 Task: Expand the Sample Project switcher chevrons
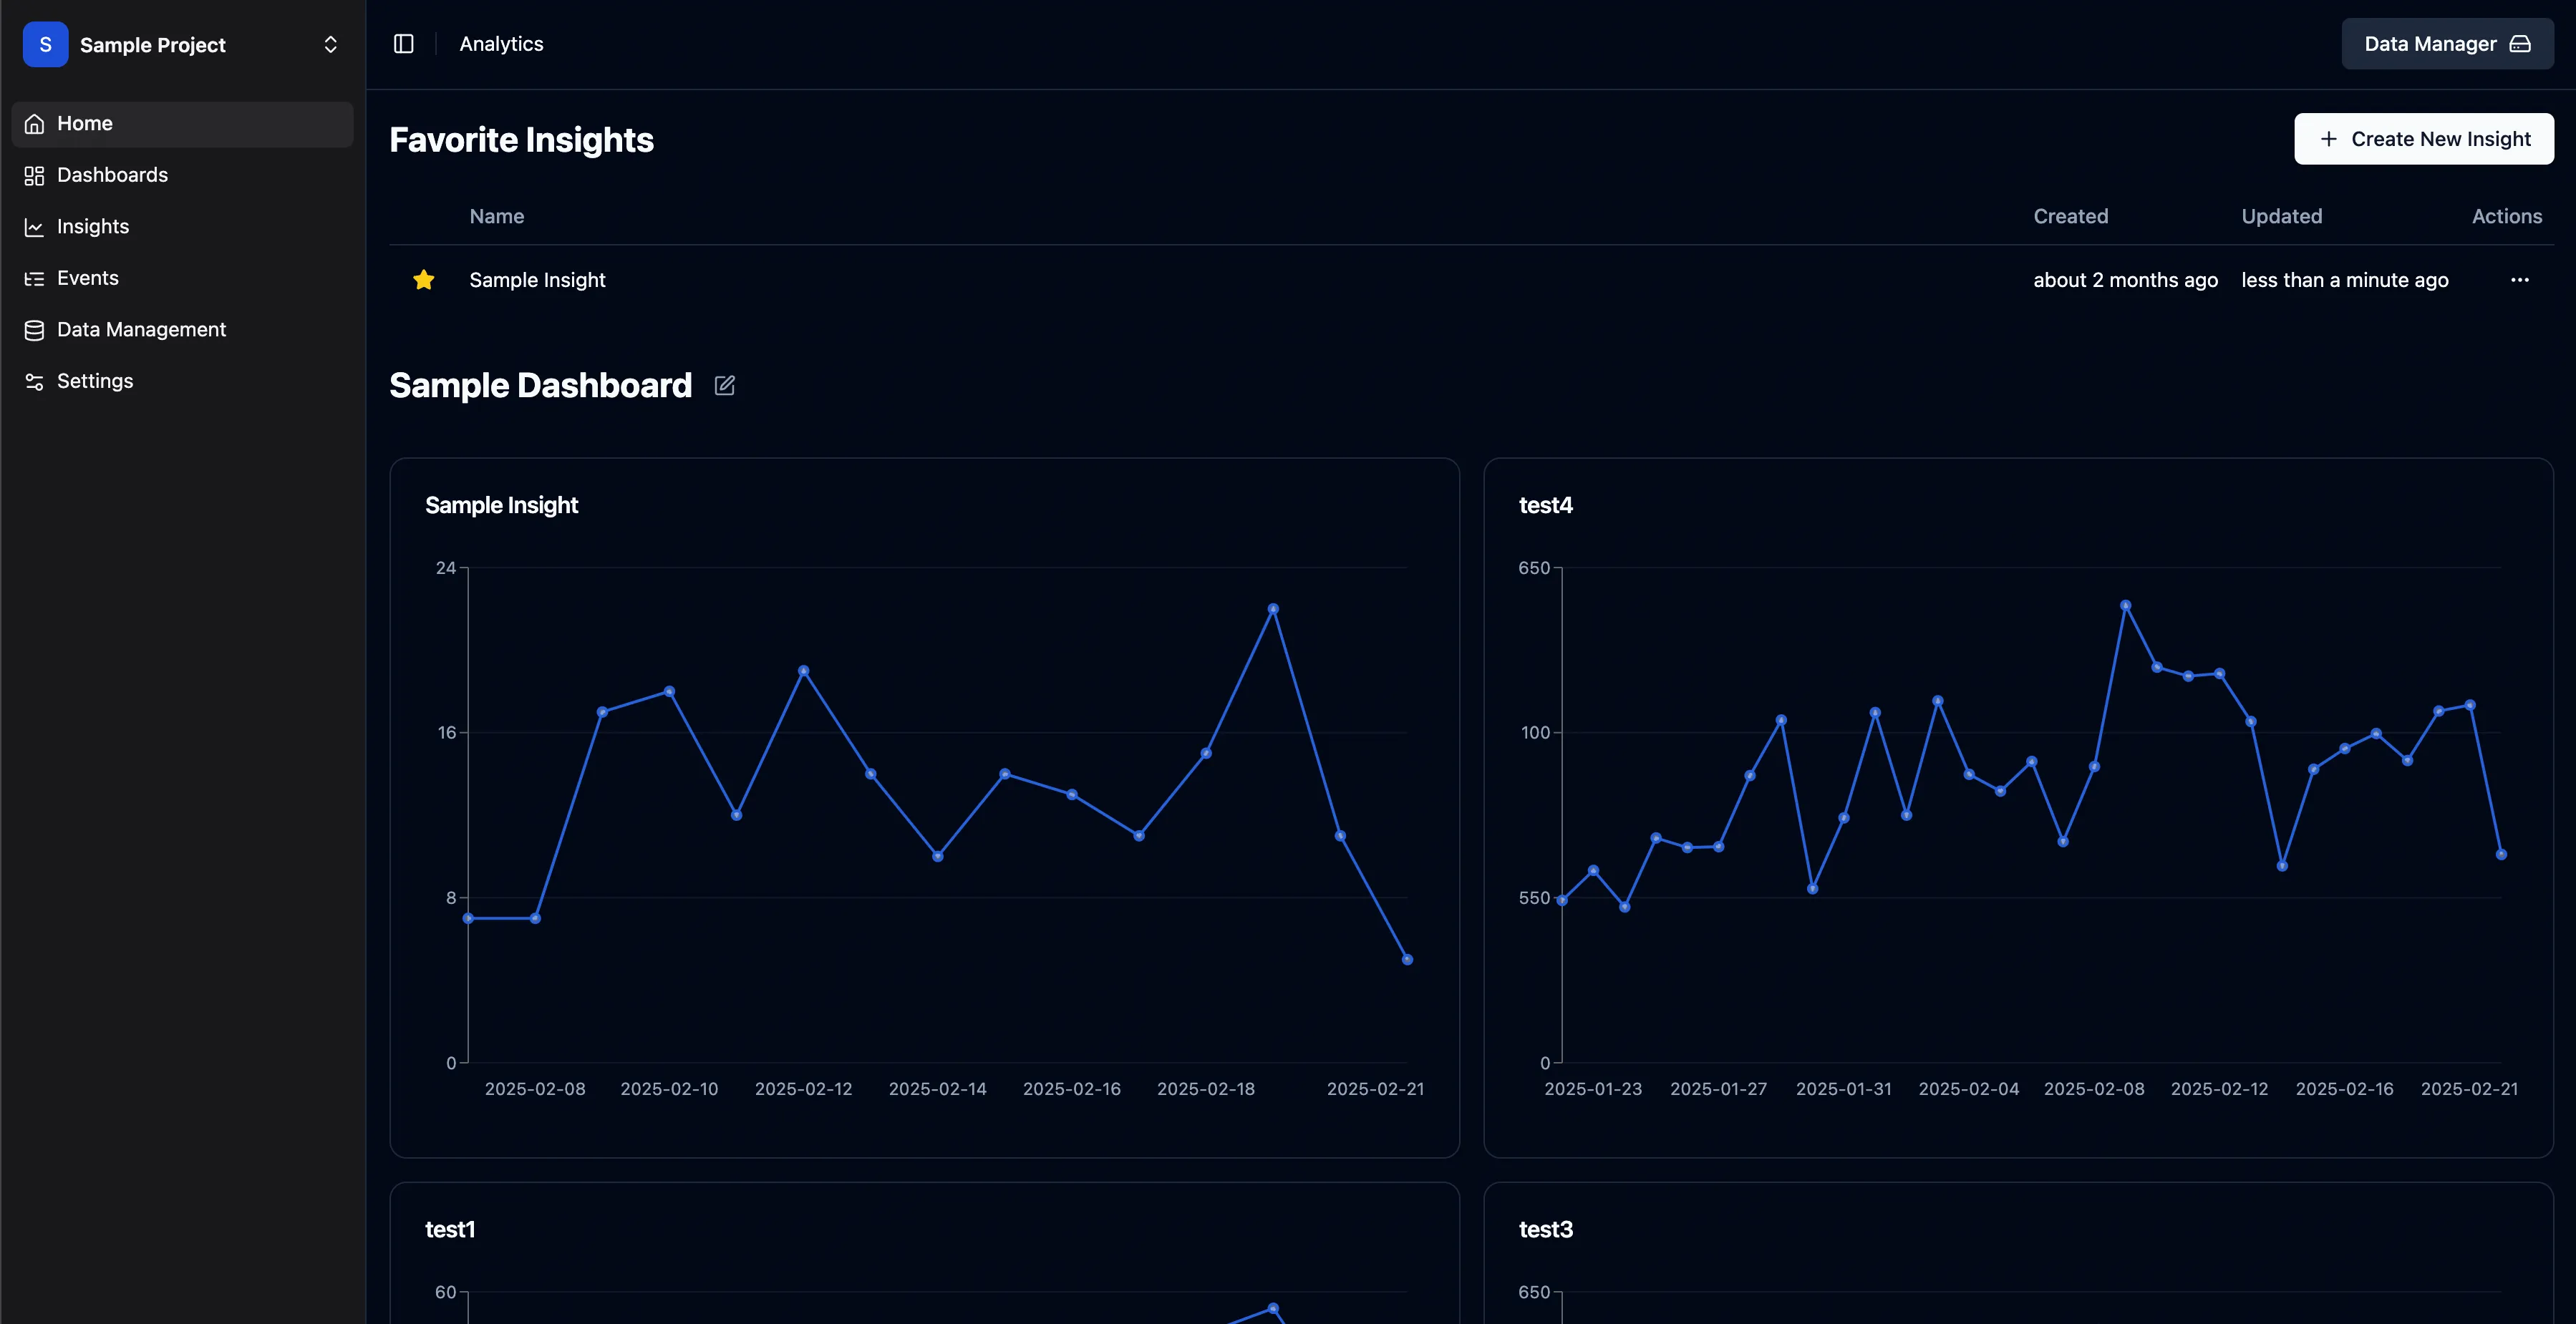pyautogui.click(x=331, y=44)
